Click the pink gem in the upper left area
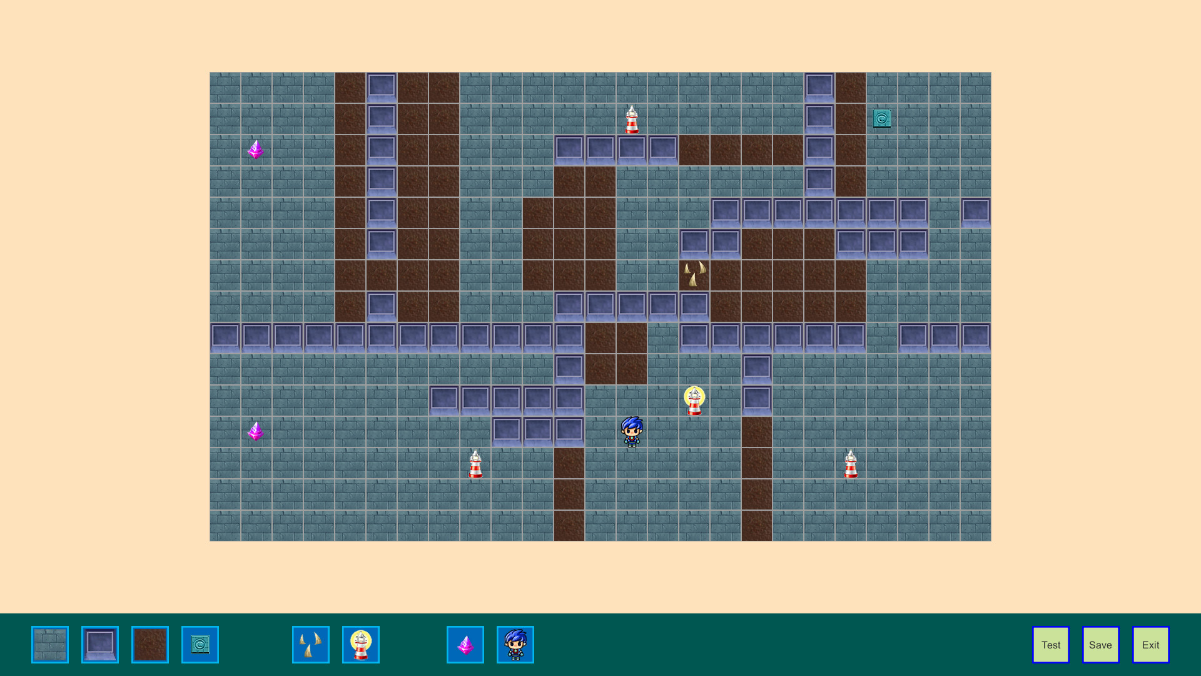Image resolution: width=1201 pixels, height=676 pixels. [x=256, y=150]
